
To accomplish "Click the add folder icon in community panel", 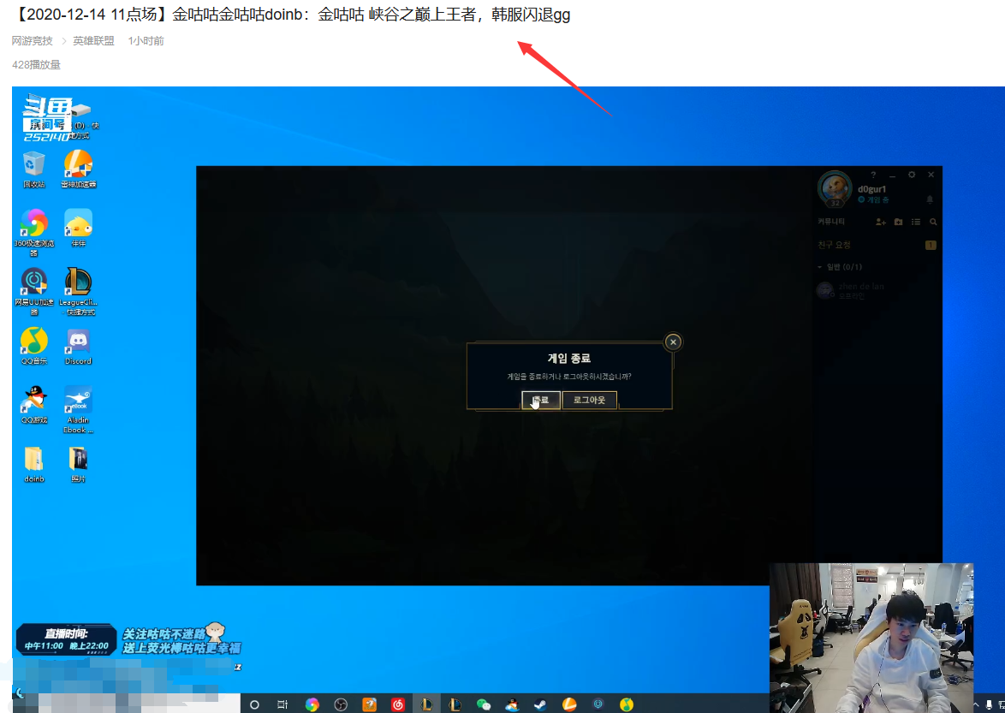I will point(899,222).
